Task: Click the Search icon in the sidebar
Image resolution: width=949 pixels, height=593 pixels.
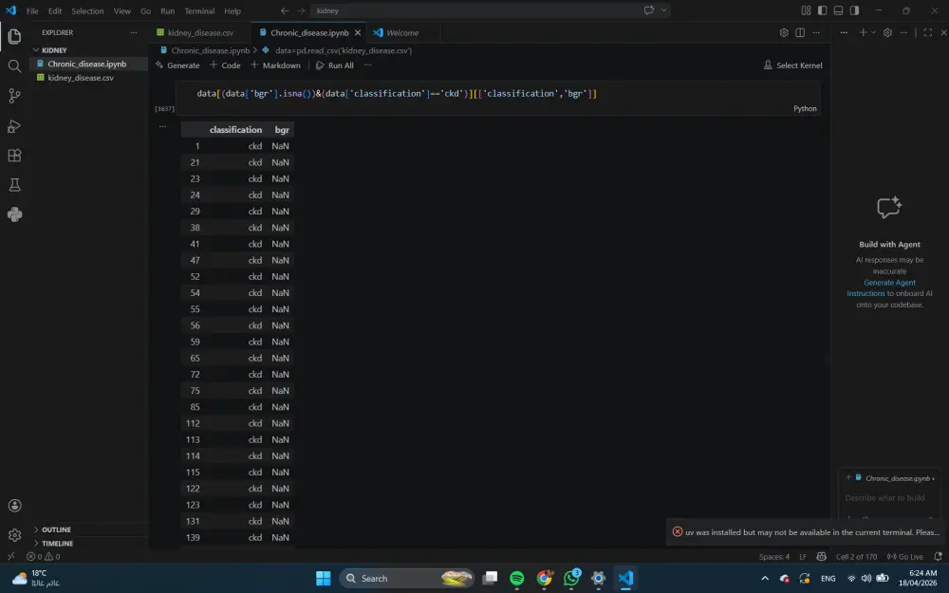Action: [14, 66]
